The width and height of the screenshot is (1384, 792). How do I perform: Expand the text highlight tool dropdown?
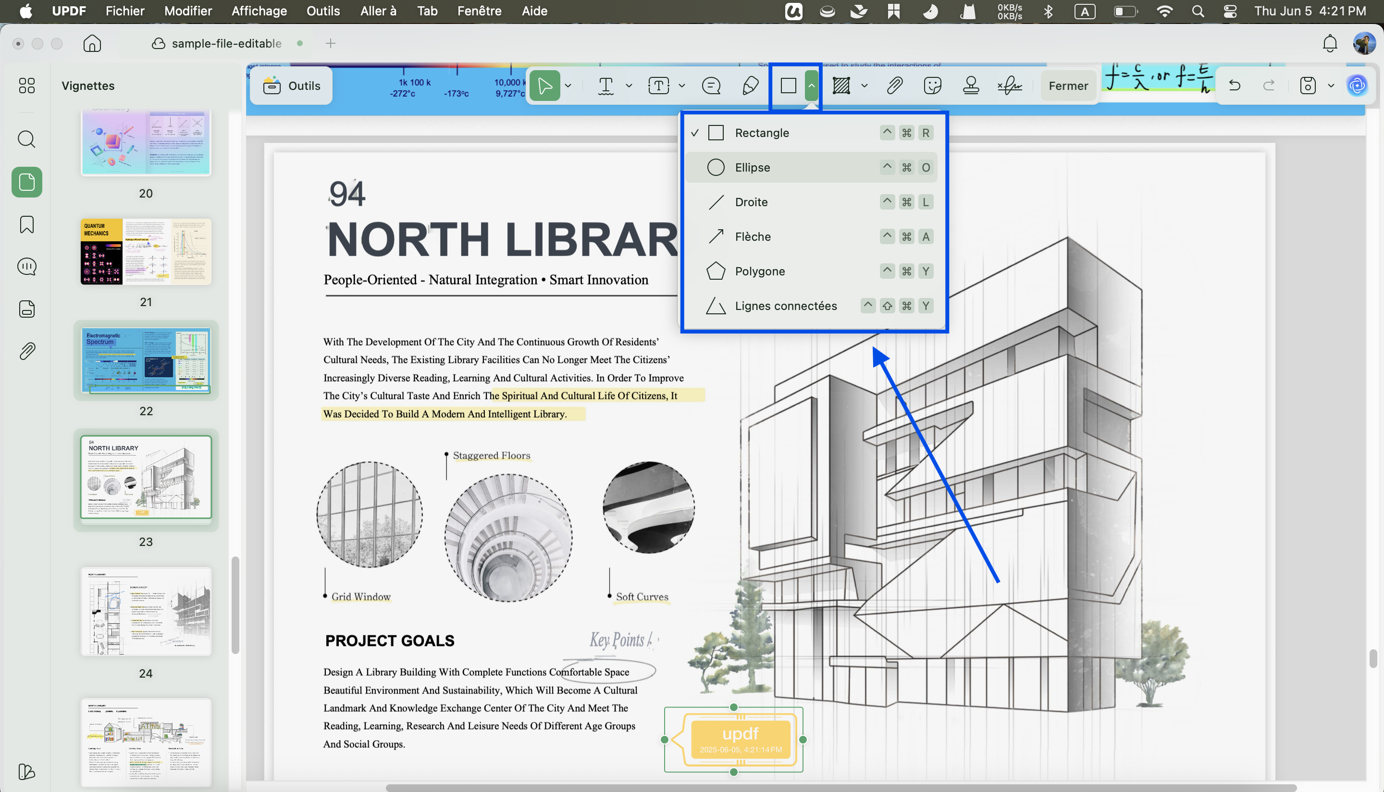(x=629, y=86)
